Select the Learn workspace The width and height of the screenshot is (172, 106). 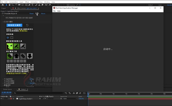pos(160,5)
